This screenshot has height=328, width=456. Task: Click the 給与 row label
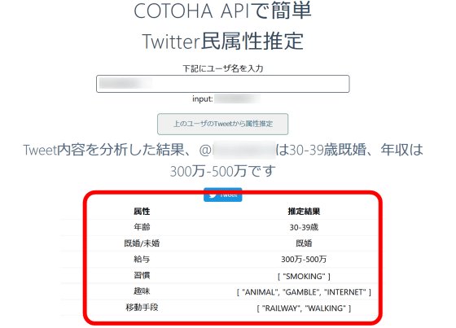(x=142, y=259)
